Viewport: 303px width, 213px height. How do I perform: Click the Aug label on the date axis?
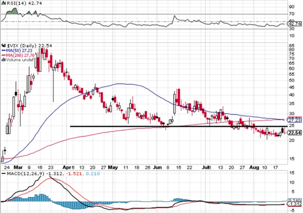(255, 167)
